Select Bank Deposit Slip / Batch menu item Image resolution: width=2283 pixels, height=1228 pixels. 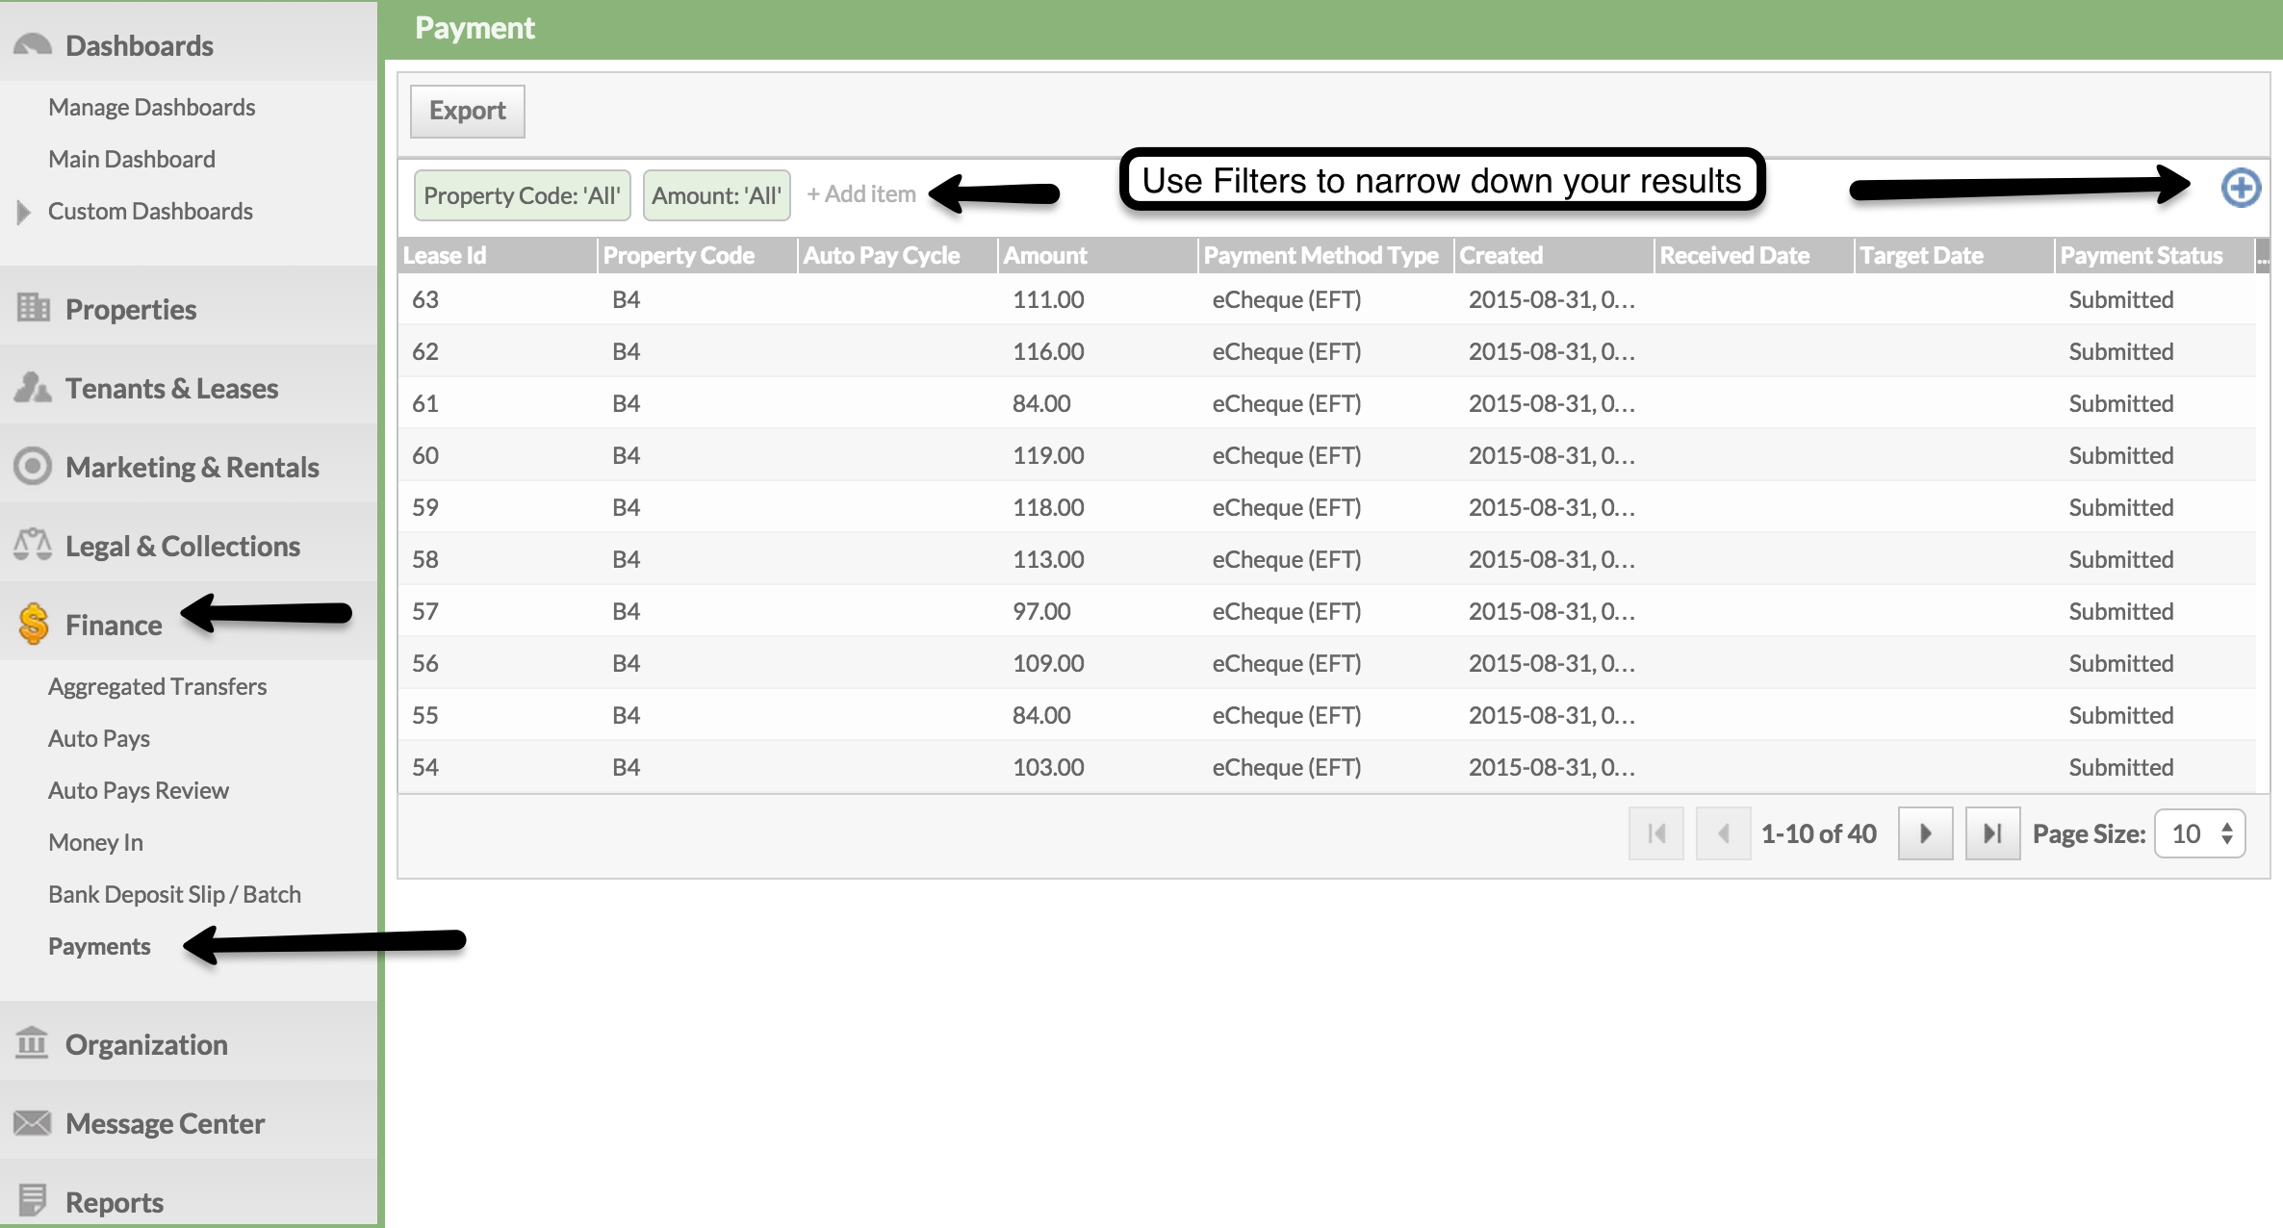pos(174,894)
